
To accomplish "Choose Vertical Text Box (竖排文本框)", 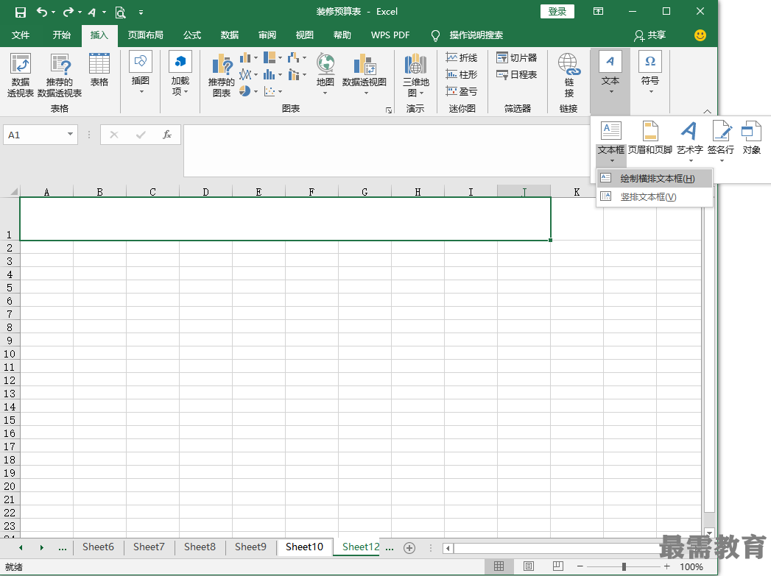I will coord(655,197).
